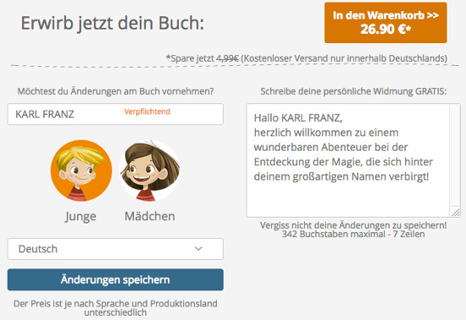Click 'Möchtest du Änderungen am Buch vornehmen?' label

115,91
